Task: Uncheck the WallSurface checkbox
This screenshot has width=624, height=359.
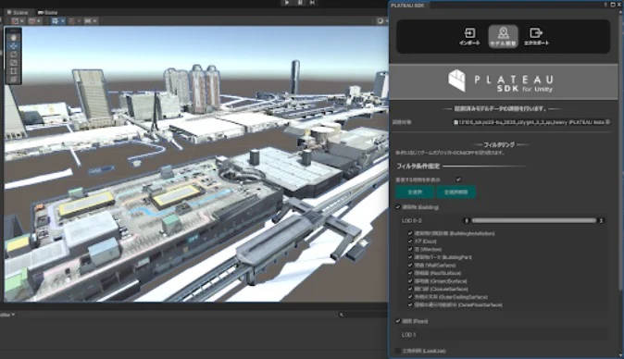Action: point(410,265)
